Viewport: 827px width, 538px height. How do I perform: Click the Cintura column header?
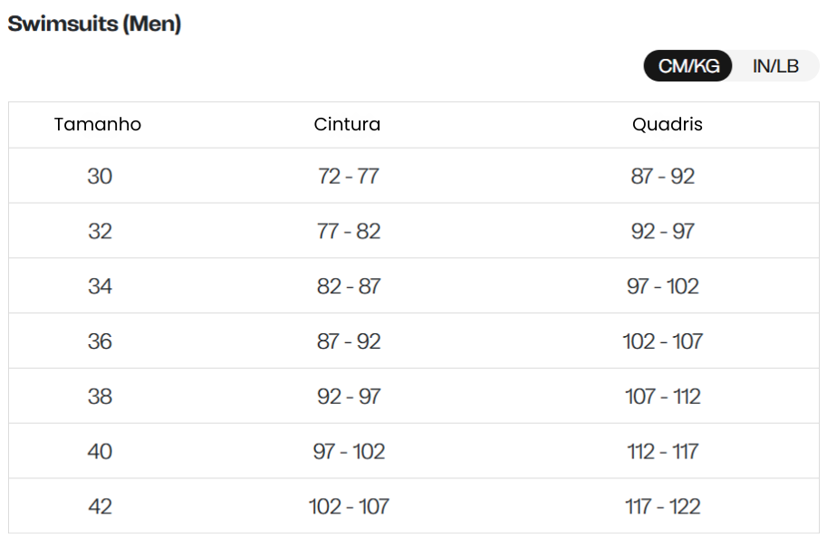pos(347,124)
